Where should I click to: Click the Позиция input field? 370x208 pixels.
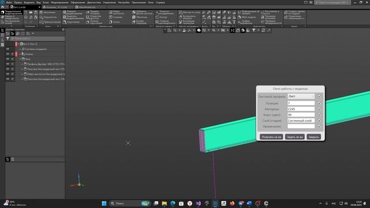click(301, 103)
